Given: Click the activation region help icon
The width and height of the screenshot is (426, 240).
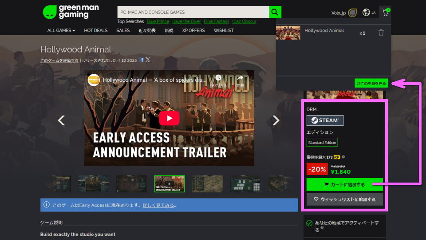Looking at the screenshot, I should click(322, 228).
